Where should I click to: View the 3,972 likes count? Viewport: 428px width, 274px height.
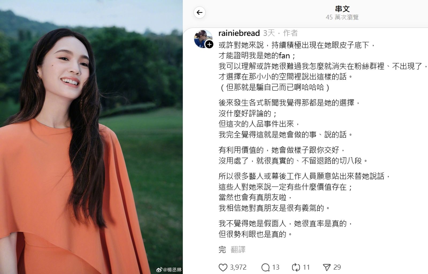click(238, 267)
